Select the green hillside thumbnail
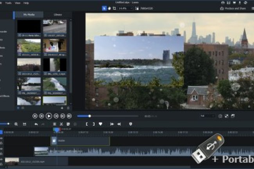 tap(29, 46)
